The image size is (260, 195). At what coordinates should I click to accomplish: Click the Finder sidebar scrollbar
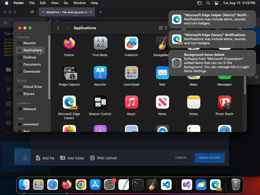tap(49, 68)
